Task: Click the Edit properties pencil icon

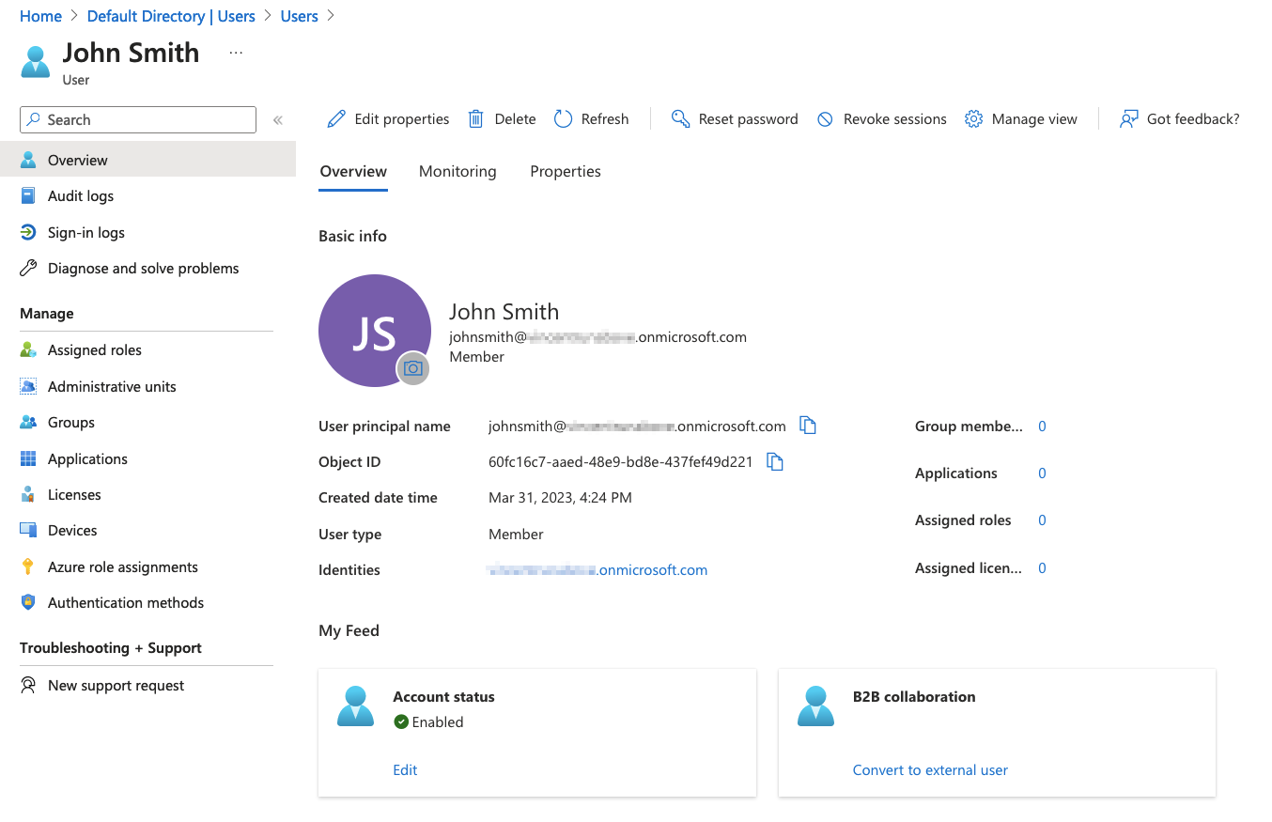Action: 335,119
